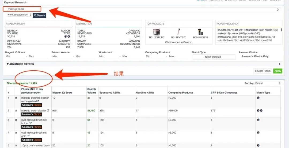The image size is (289, 148).
Task: Click the Click to open in Cerebro text
Action: [x=178, y=42]
